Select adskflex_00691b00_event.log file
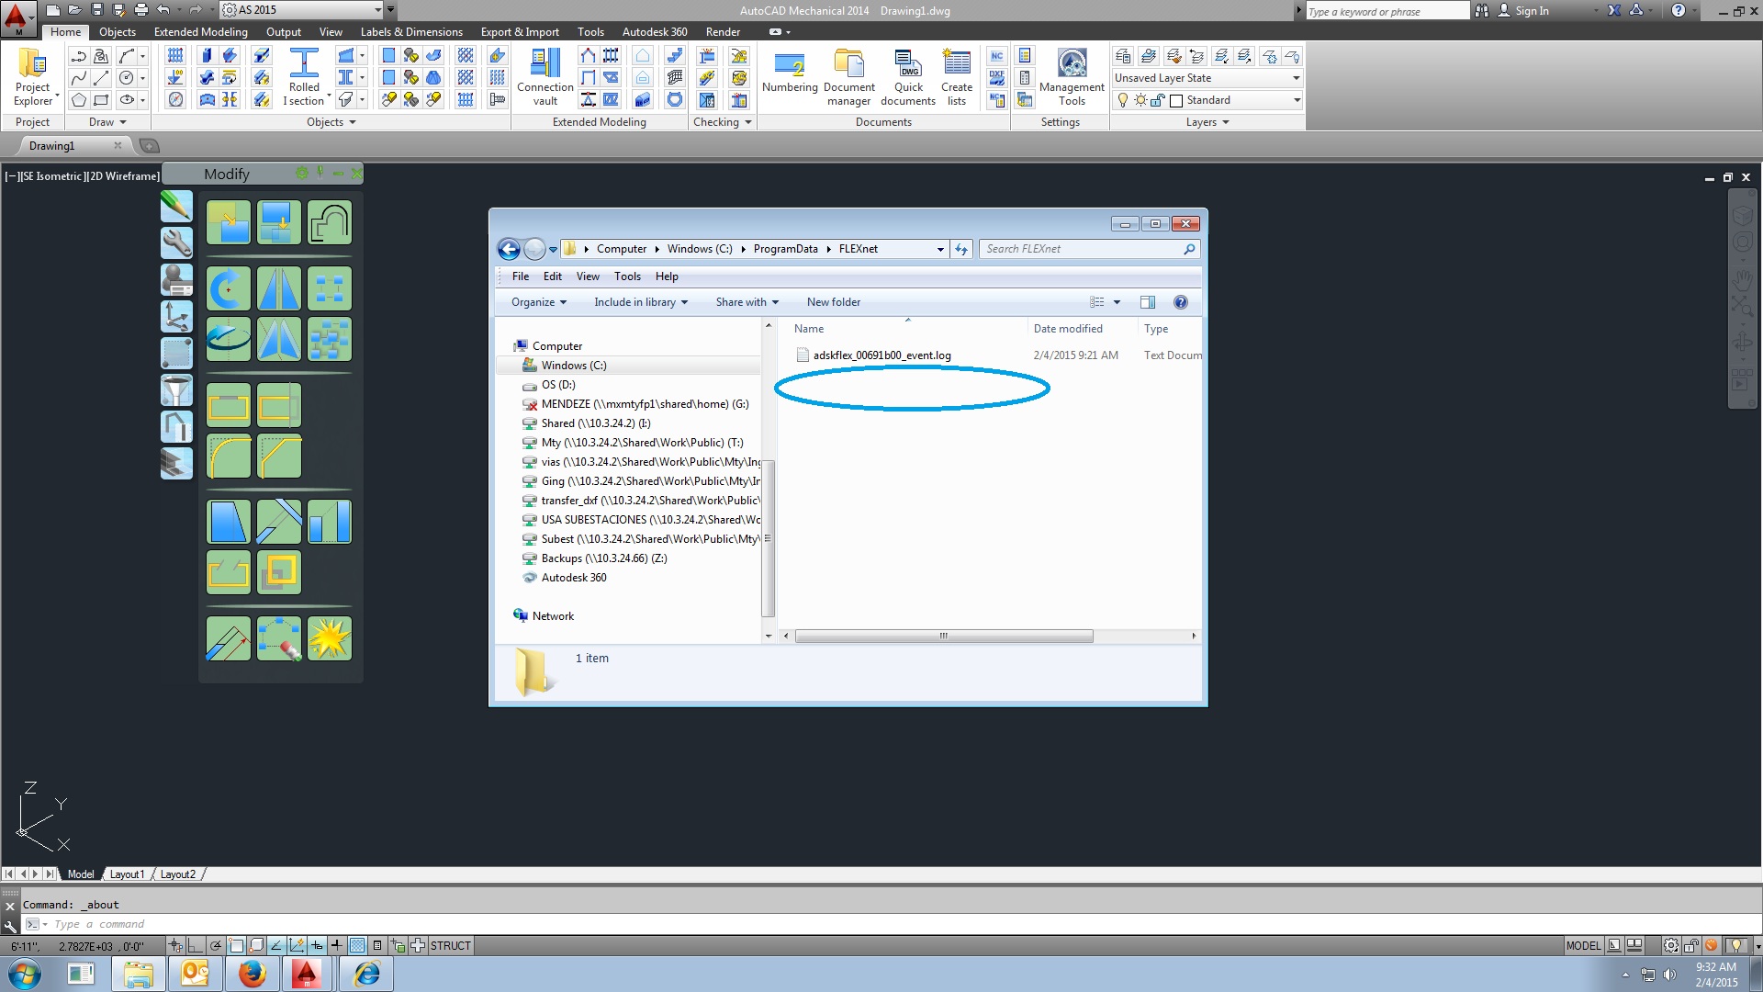This screenshot has height=992, width=1763. click(x=873, y=355)
